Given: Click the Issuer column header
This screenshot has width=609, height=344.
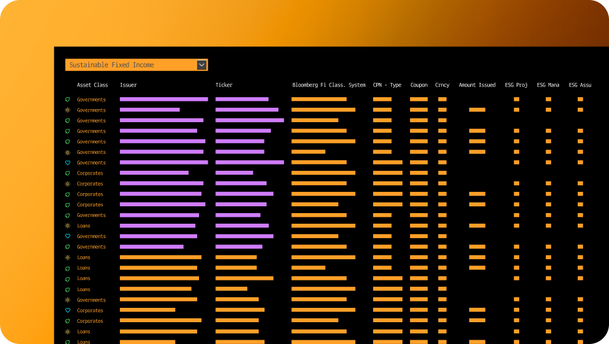Looking at the screenshot, I should [x=128, y=85].
